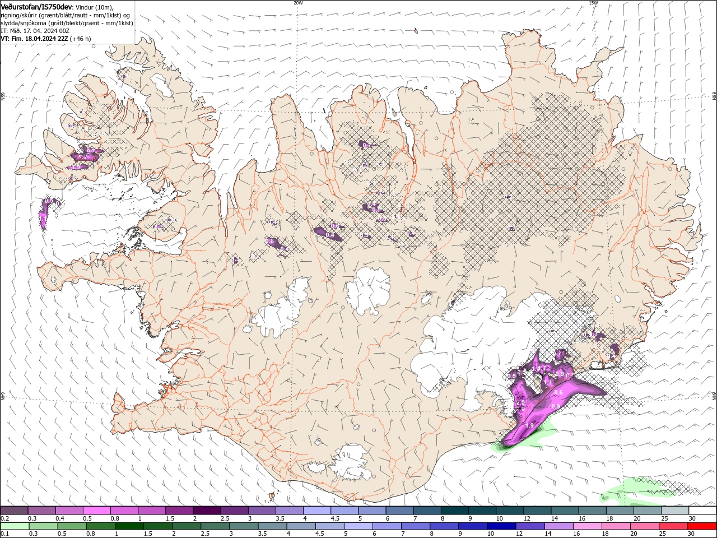The height and width of the screenshot is (538, 717).
Task: Click the 'VT: Fim. 18.04.2024 22Z' valid time
Action: point(35,39)
